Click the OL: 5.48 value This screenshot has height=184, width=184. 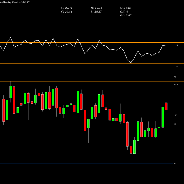126,15
